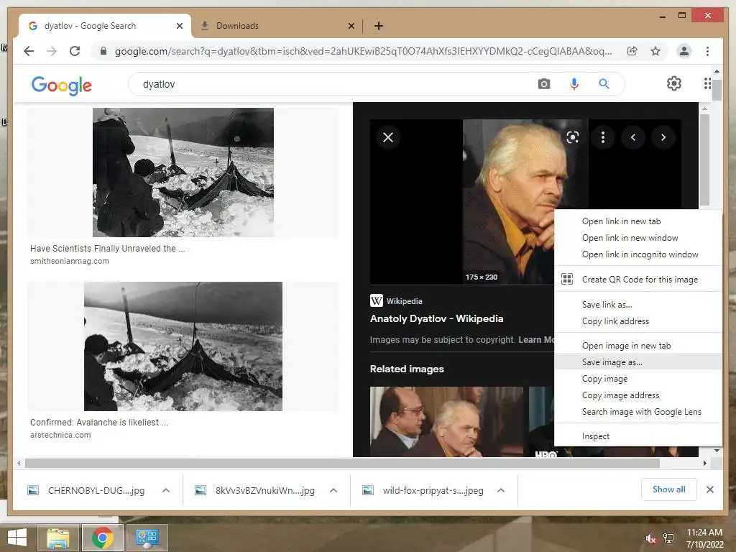
Task: Click Show all downloads button
Action: tap(668, 489)
